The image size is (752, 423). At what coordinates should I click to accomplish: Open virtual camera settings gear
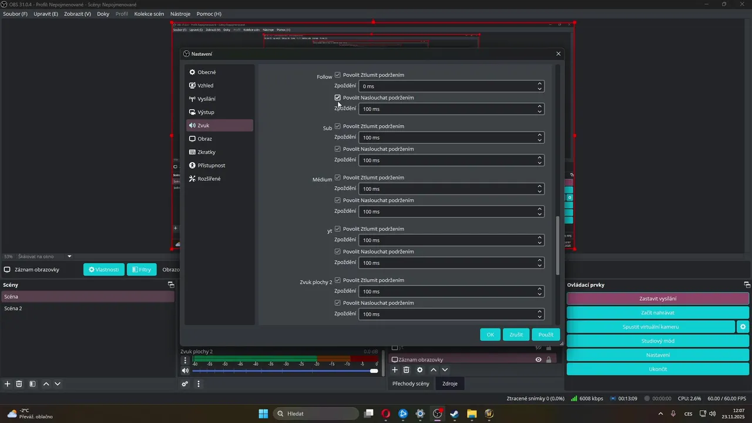point(743,327)
